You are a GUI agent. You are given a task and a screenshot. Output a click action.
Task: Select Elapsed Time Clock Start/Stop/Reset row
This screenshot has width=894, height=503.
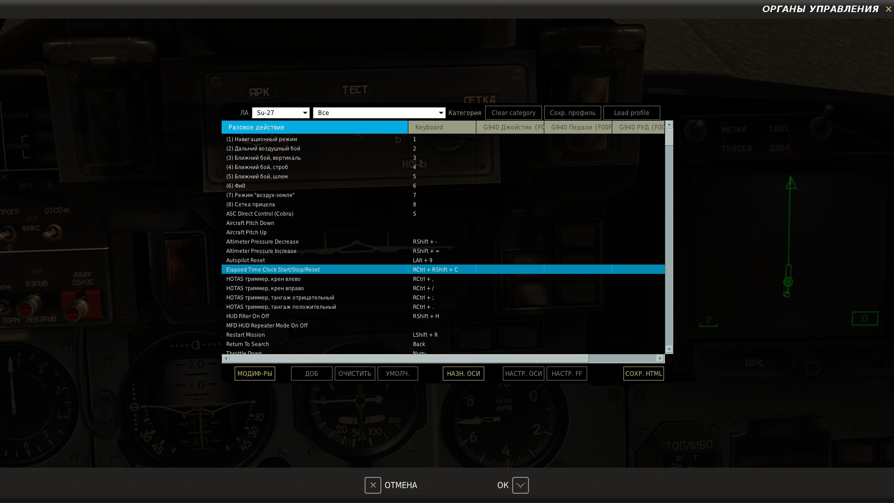(443, 270)
